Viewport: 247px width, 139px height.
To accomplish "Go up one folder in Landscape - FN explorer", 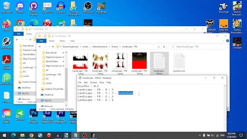I will pos(53,47).
